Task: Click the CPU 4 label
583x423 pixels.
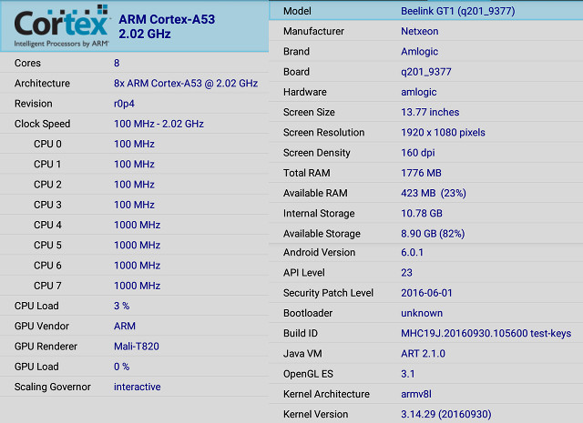Action: click(x=47, y=225)
